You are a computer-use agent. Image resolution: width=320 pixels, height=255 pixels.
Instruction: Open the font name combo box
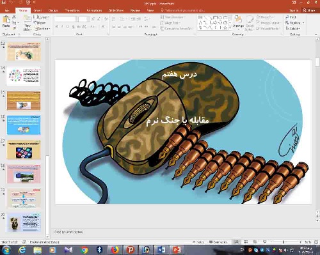65,19
